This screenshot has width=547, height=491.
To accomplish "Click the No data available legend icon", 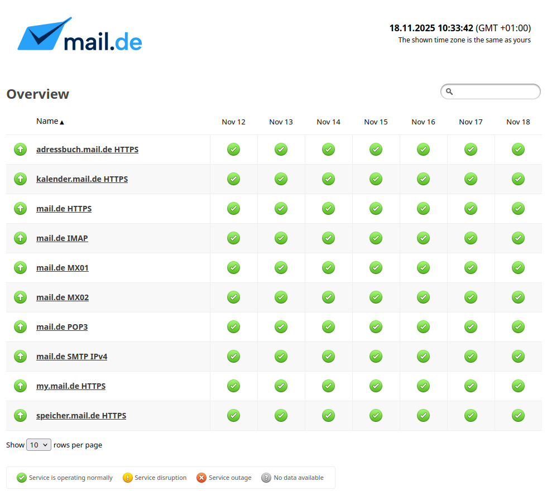I will [x=265, y=478].
